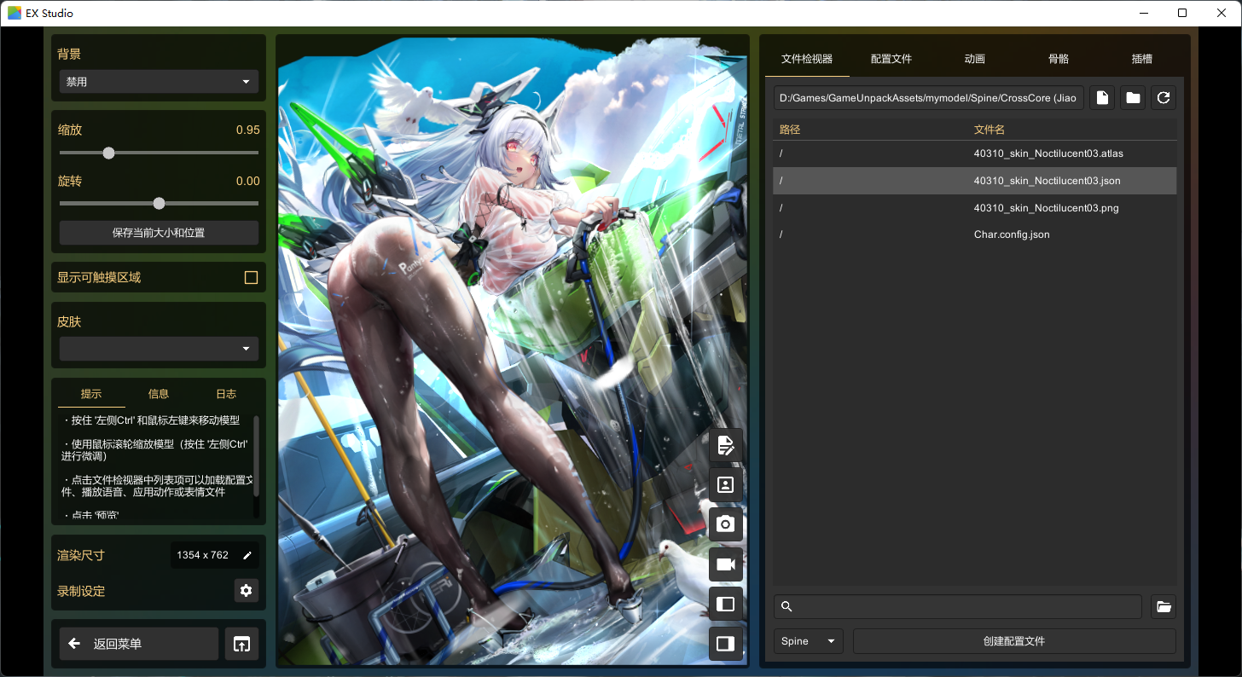Click the file icon beside path field
This screenshot has height=677, width=1242.
pos(1102,98)
